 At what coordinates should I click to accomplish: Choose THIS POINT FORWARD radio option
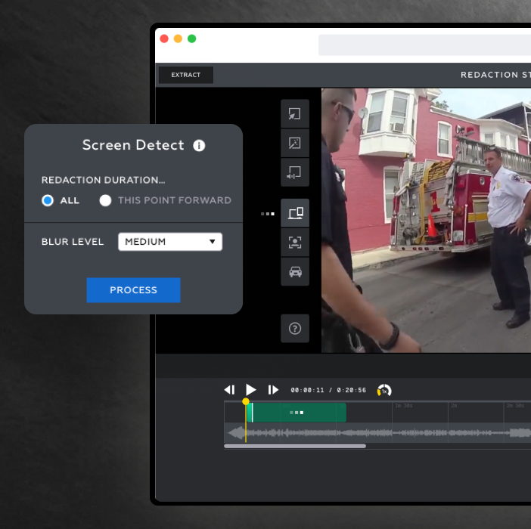105,200
